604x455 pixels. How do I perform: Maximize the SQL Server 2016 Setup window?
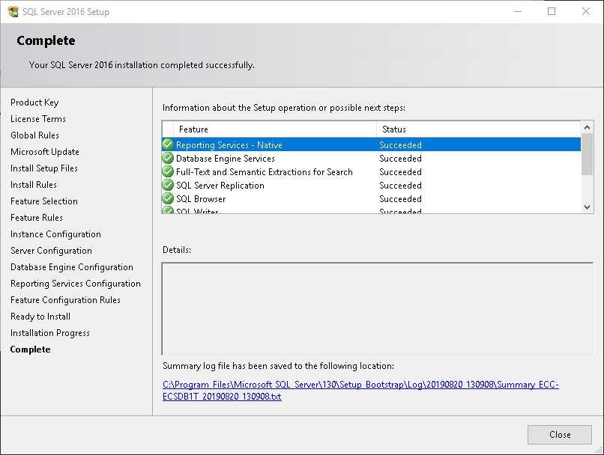pos(552,11)
